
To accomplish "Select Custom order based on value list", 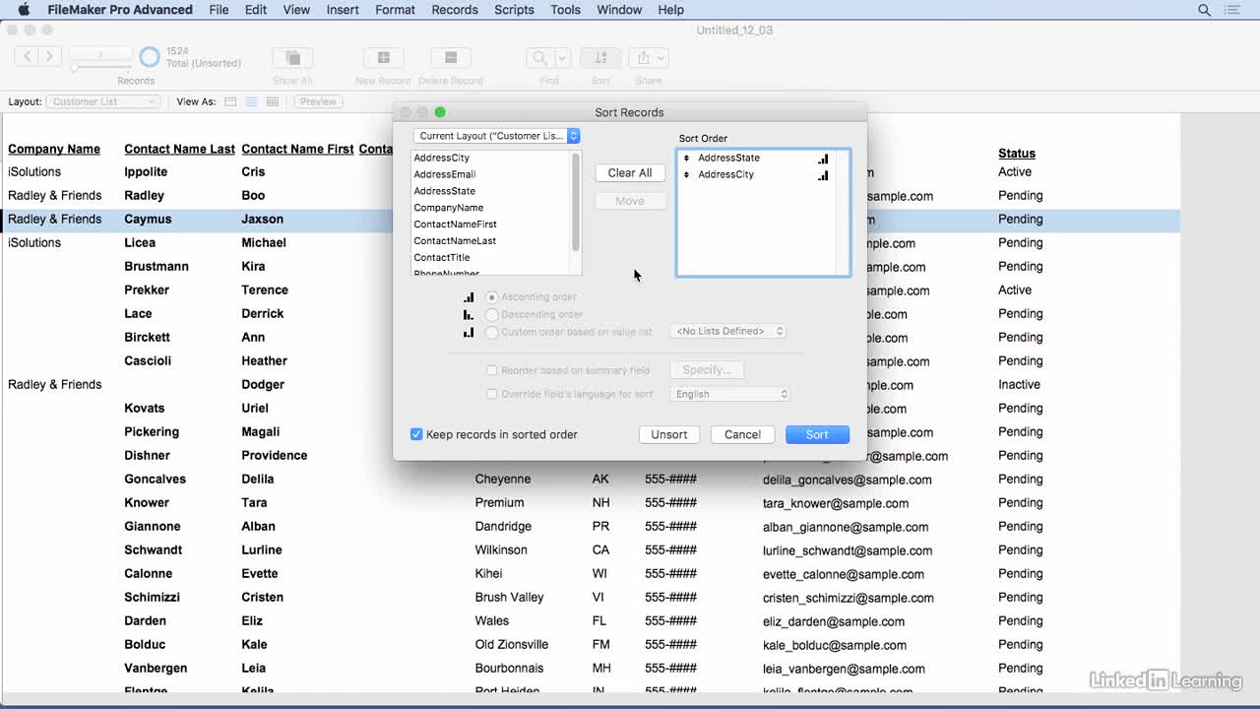I will point(492,332).
